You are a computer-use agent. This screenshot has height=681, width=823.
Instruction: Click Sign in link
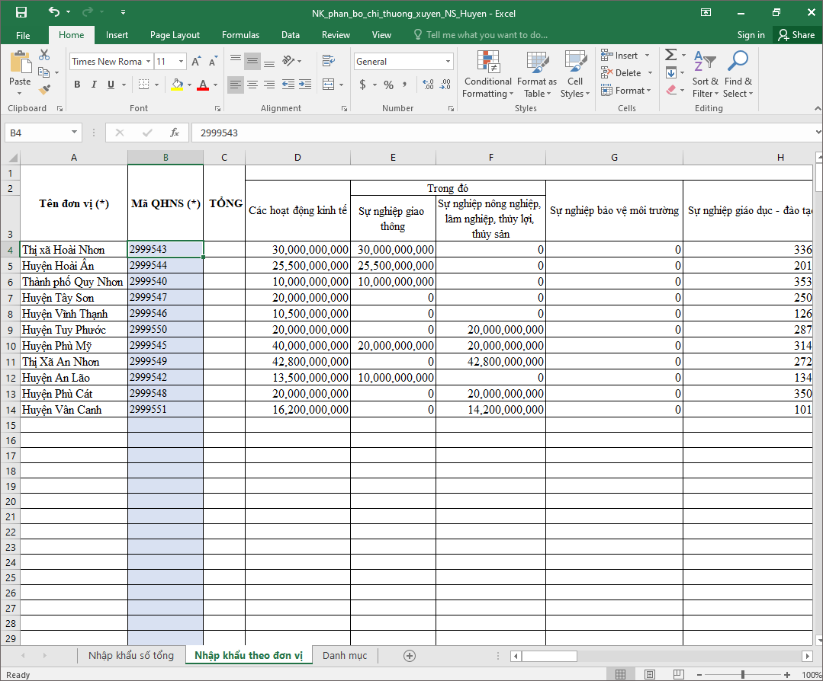(x=751, y=35)
